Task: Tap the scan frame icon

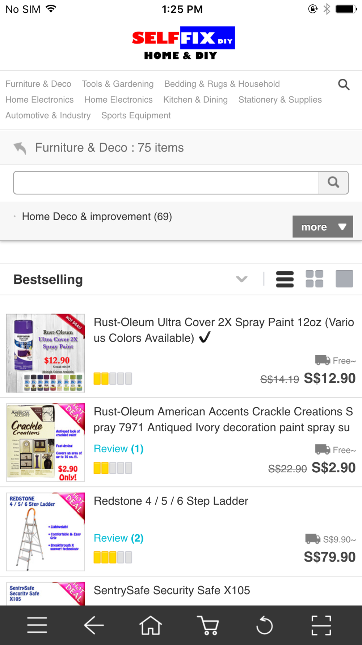Action: click(321, 625)
